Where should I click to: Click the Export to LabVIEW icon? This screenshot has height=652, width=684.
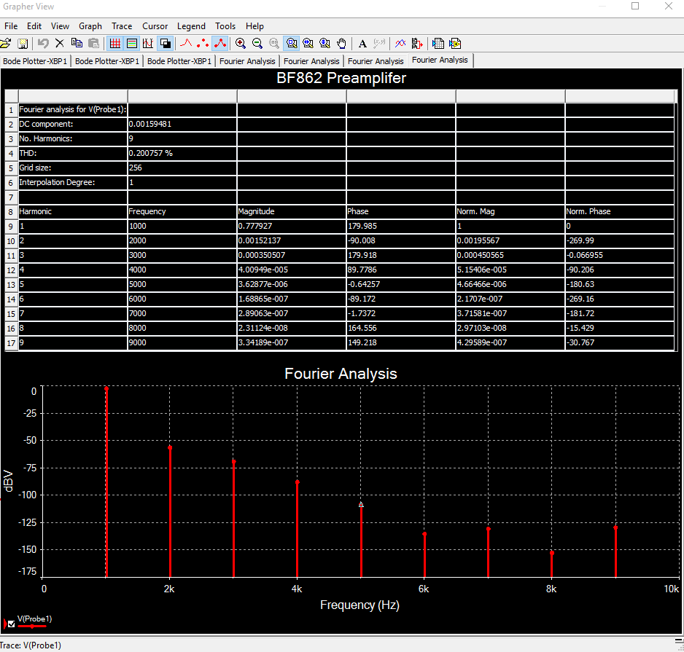(455, 43)
